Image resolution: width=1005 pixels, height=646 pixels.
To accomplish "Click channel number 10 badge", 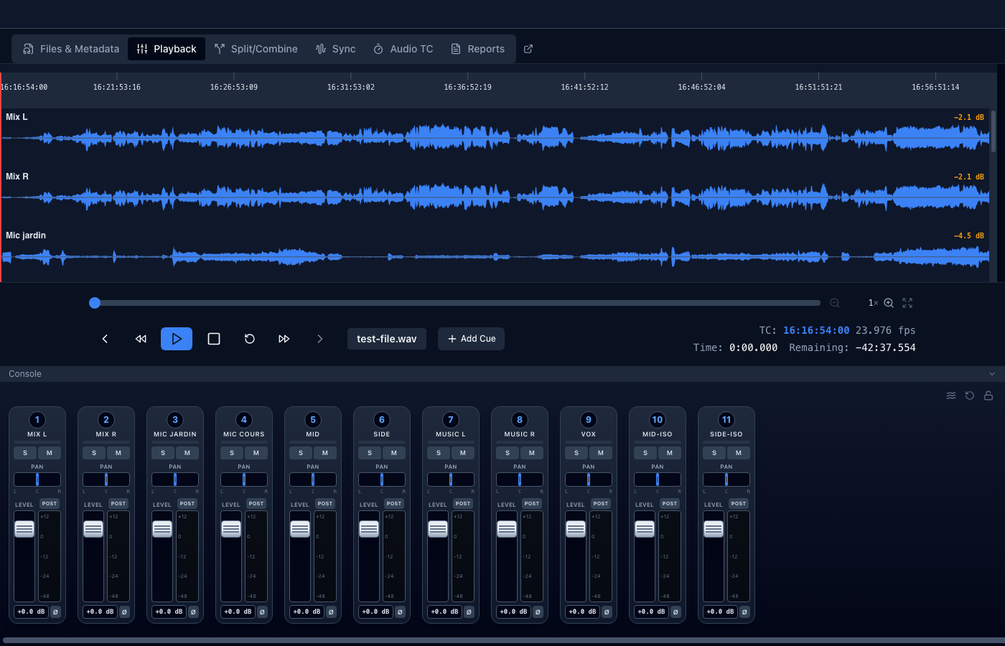I will click(658, 420).
